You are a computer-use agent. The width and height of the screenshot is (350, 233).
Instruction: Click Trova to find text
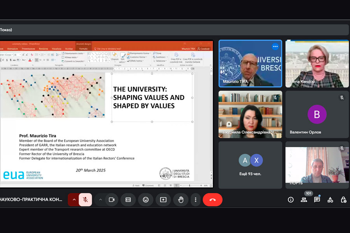pyautogui.click(x=157, y=53)
